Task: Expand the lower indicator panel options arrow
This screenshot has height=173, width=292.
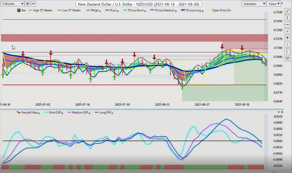Action: 279,112
